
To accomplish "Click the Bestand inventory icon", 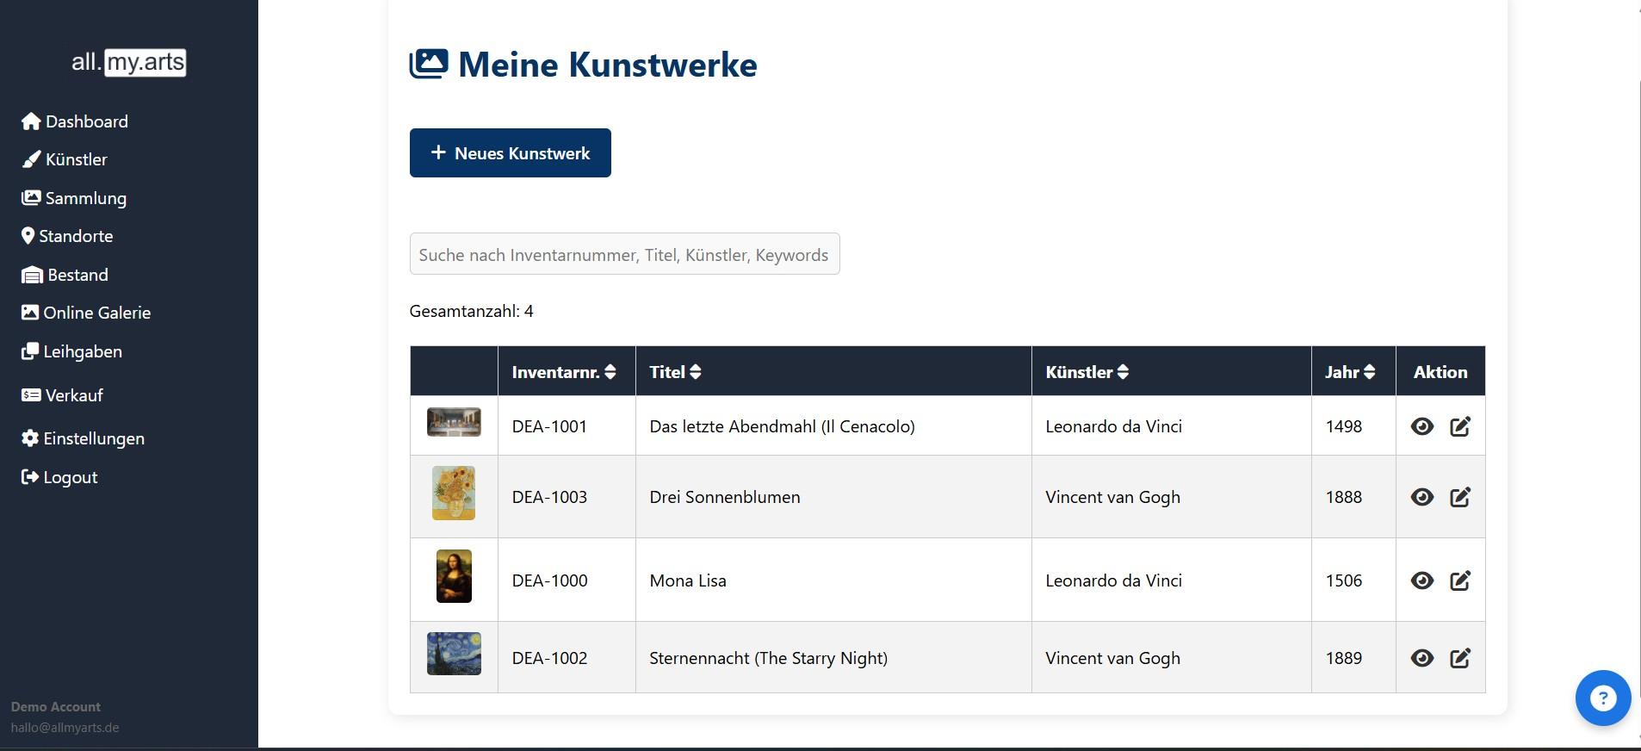I will [x=30, y=274].
